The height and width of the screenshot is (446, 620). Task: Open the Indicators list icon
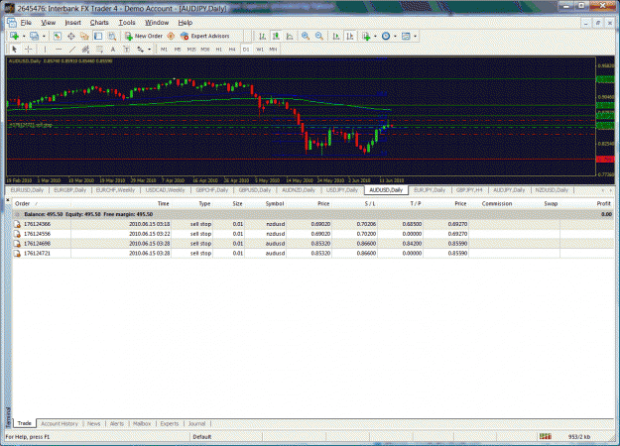click(x=366, y=36)
